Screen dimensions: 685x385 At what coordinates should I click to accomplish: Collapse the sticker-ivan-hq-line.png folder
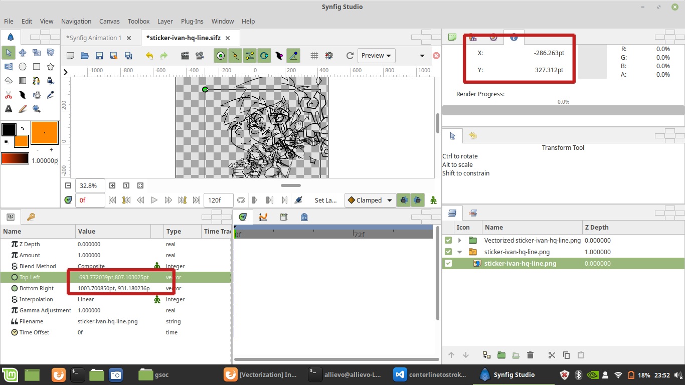tap(460, 252)
